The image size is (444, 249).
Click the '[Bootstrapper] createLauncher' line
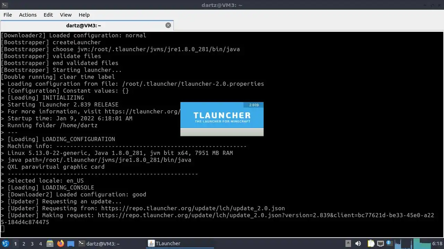click(51, 42)
